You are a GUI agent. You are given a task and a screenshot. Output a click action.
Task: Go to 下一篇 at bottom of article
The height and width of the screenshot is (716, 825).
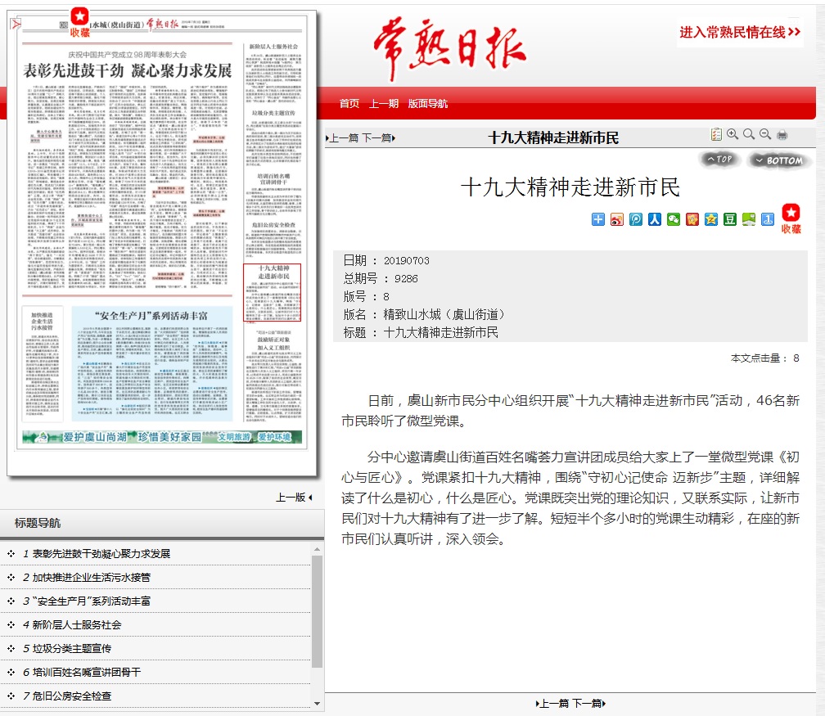pos(588,704)
